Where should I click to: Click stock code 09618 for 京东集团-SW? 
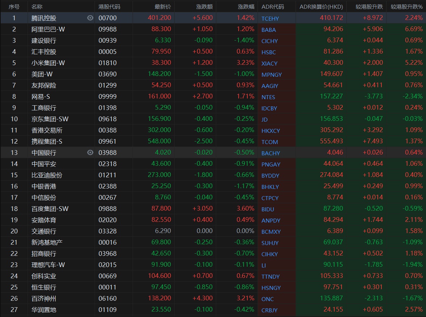108,119
